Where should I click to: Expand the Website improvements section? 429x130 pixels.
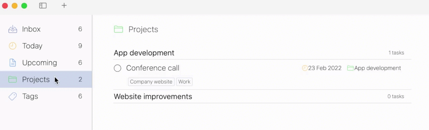coord(262,96)
